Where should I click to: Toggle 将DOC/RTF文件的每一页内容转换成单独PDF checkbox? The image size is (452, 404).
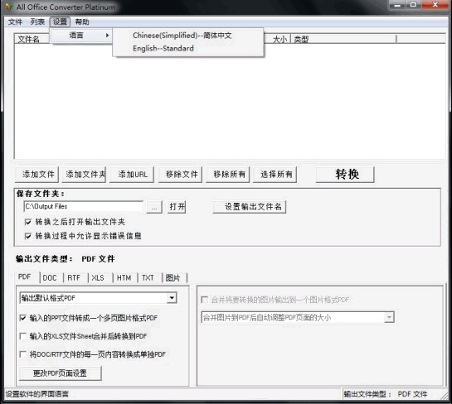[22, 354]
